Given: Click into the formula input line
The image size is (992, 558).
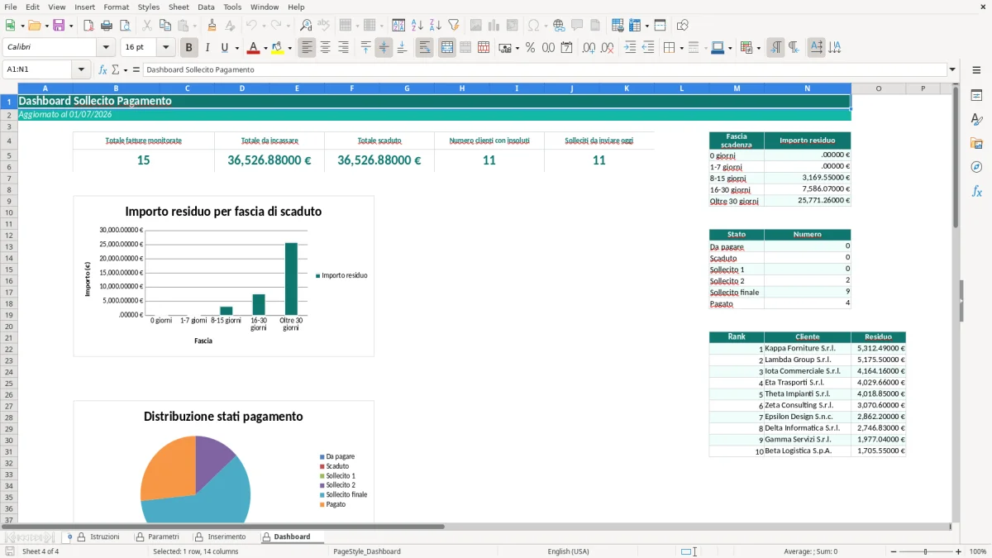Looking at the screenshot, I should point(544,69).
